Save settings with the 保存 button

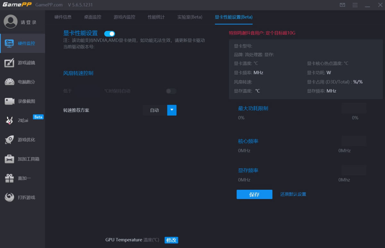point(254,194)
